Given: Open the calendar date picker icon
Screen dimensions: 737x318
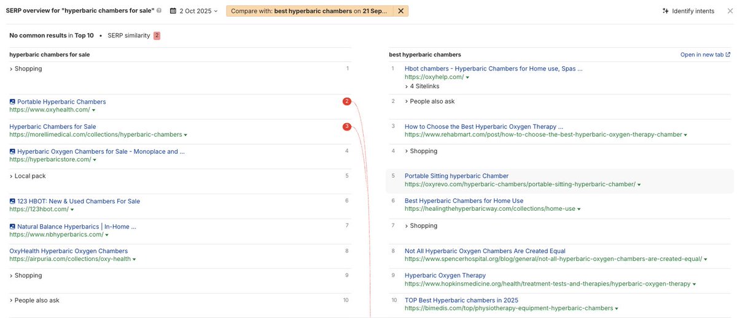Looking at the screenshot, I should click(173, 11).
